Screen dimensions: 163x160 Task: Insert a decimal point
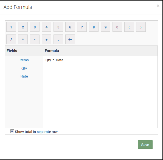pyautogui.click(x=58, y=39)
